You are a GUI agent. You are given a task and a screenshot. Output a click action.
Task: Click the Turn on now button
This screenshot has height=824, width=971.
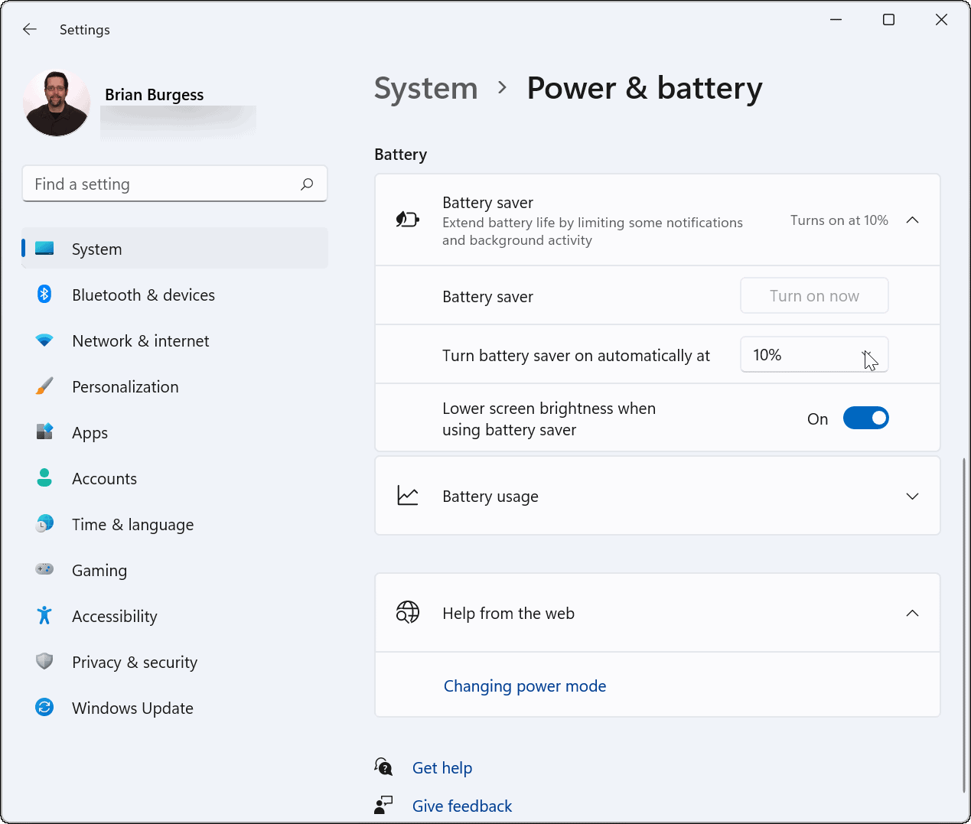pos(814,295)
